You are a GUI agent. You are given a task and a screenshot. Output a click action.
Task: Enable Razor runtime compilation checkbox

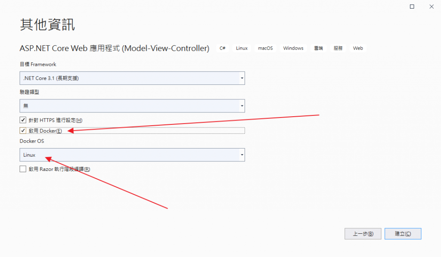pyautogui.click(x=23, y=169)
